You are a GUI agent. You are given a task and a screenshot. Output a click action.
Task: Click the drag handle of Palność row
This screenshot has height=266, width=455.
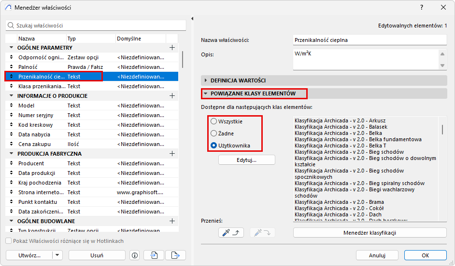point(11,67)
